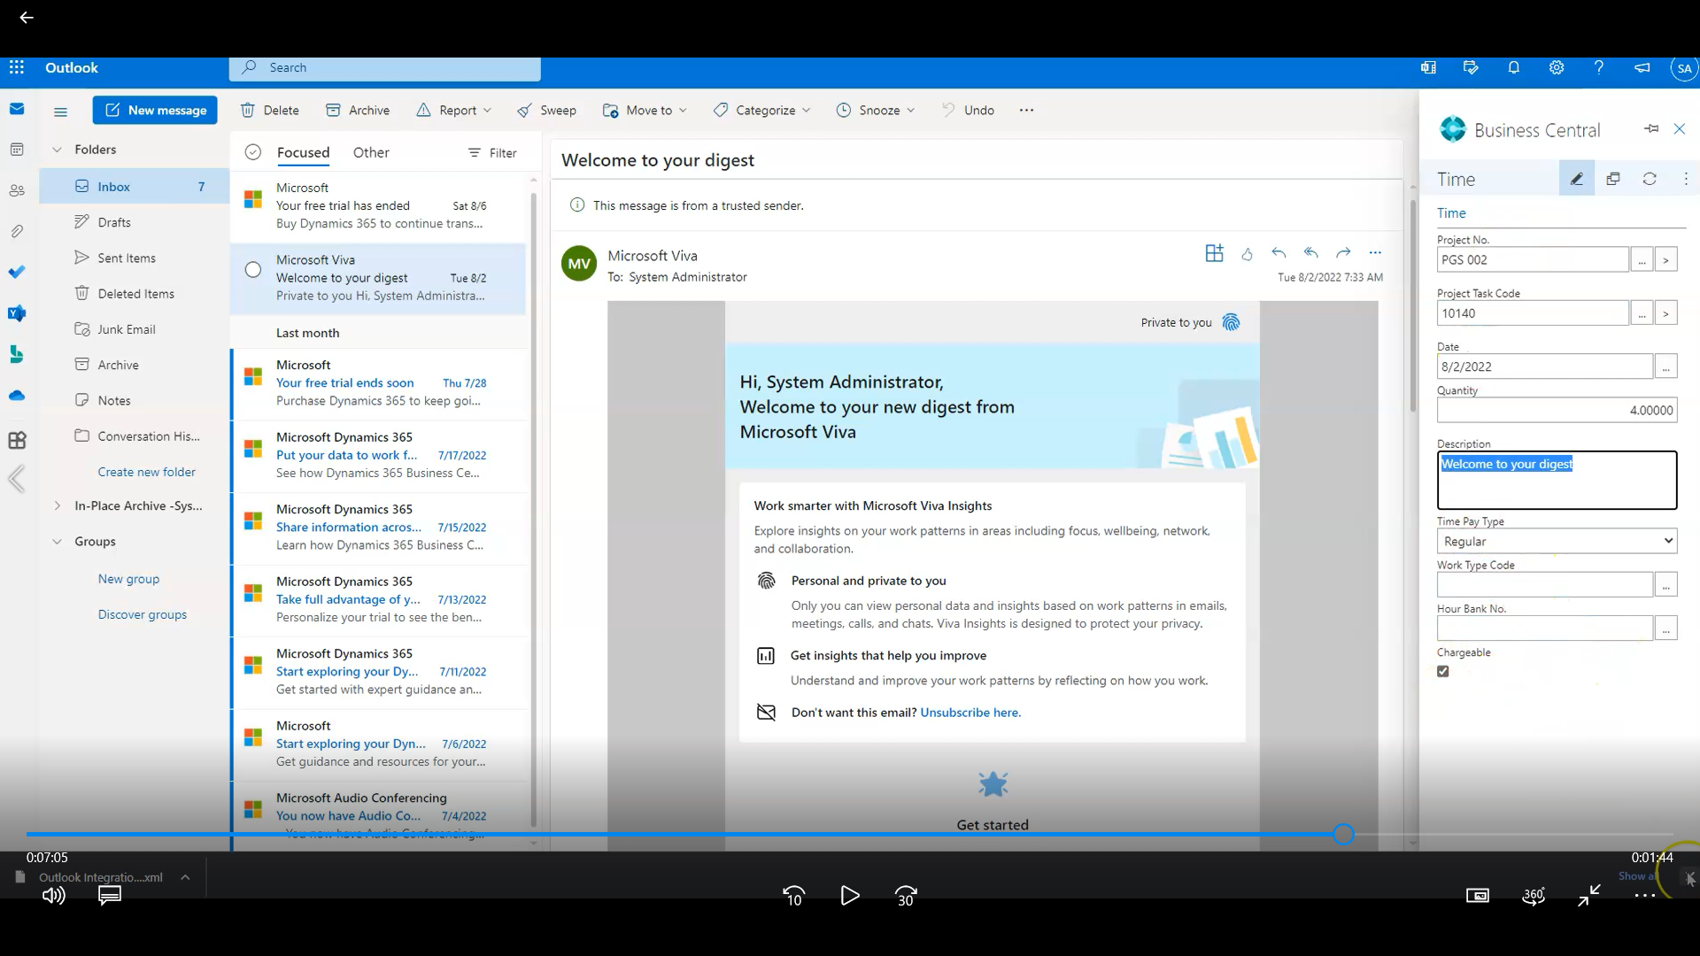This screenshot has height=956, width=1700.
Task: Collapse the Folders section
Action: pos(58,150)
